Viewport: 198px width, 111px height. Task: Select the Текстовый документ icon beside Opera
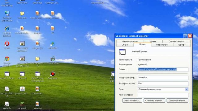[x=22, y=44]
